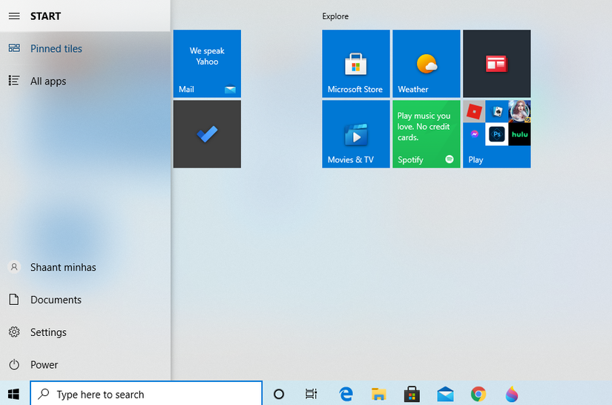Open Cortana circle on taskbar
The width and height of the screenshot is (612, 405).
point(279,394)
